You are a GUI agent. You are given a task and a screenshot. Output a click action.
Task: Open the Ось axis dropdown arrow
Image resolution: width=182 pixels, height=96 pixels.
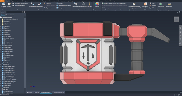tap(155, 3)
